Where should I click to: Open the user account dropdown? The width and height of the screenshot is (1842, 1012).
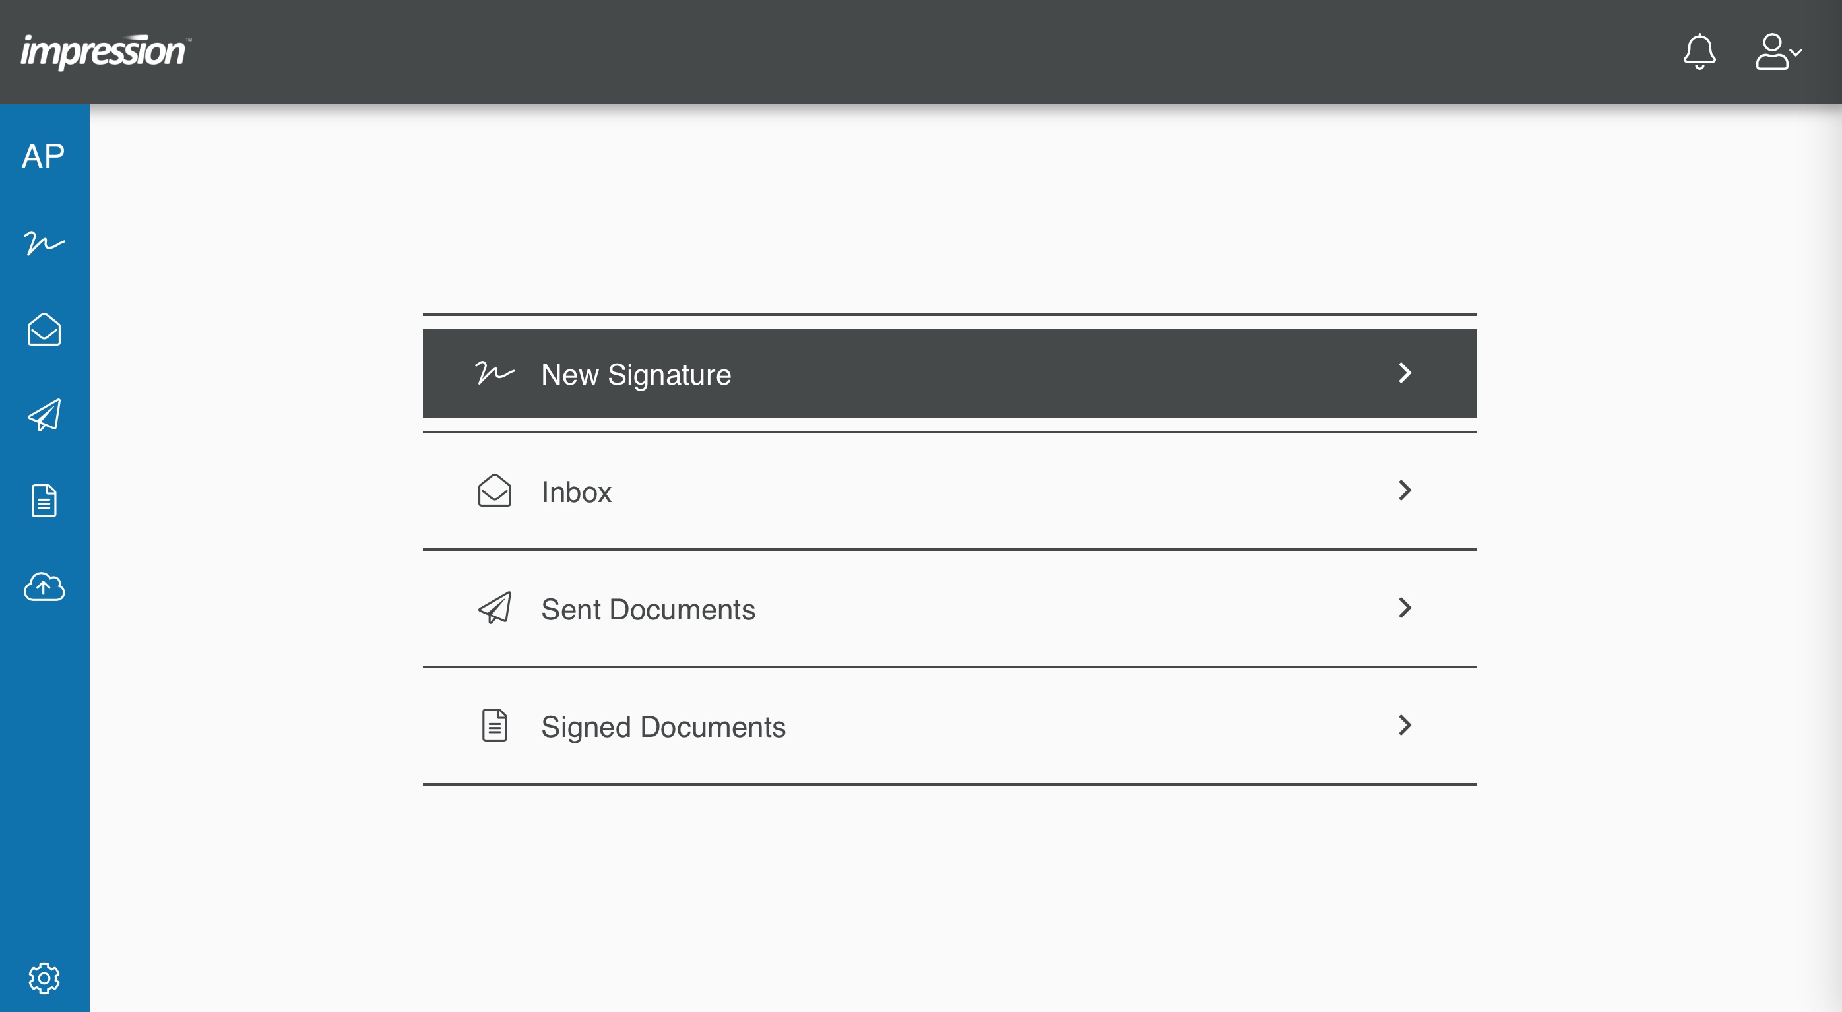(1777, 51)
